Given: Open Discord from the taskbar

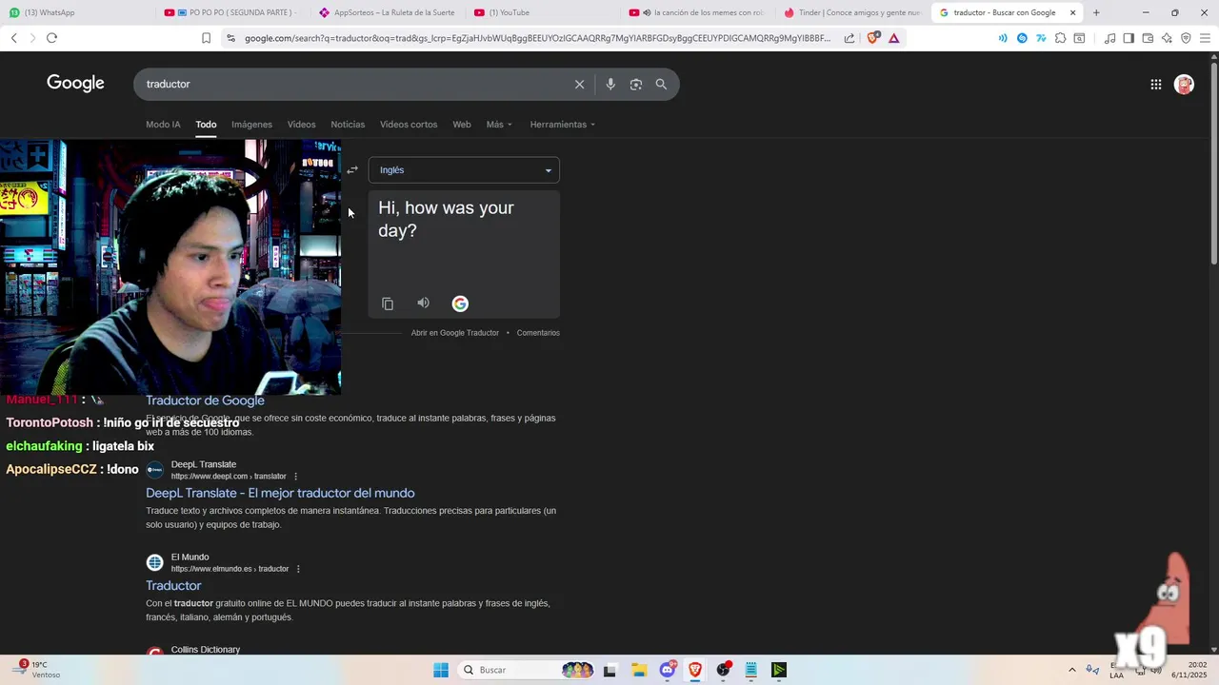Looking at the screenshot, I should pos(668,670).
